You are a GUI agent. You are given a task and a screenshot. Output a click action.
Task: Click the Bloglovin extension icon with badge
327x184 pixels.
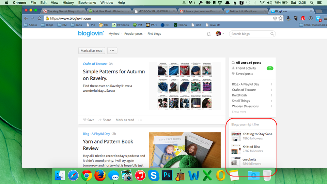[x=318, y=18]
